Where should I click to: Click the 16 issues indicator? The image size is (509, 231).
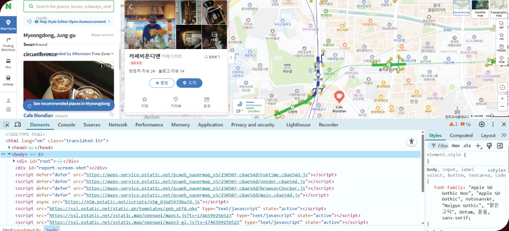pos(465,124)
